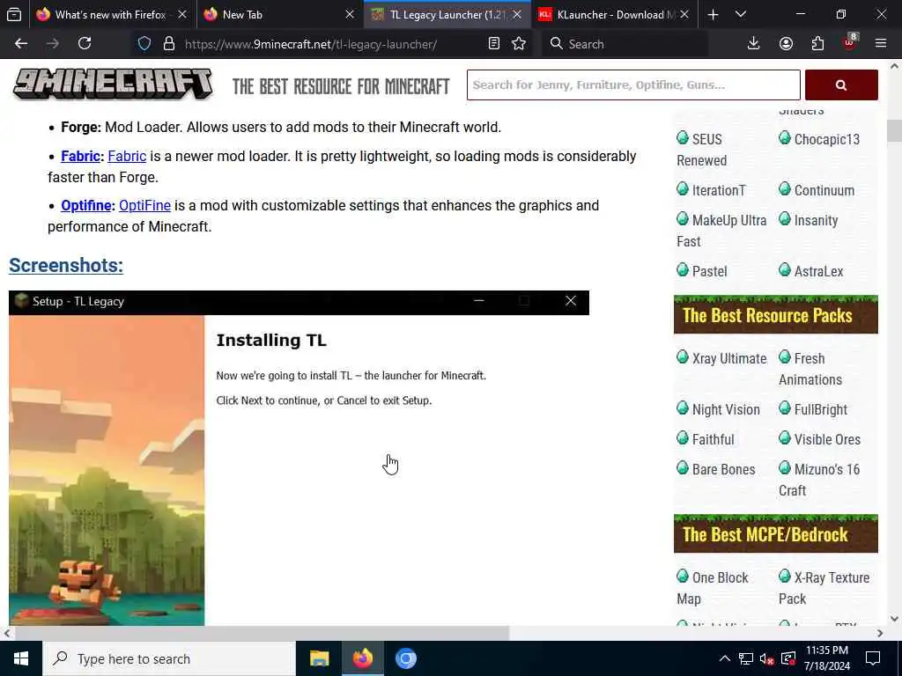Open Firefox application hamburger menu
Image resolution: width=902 pixels, height=676 pixels.
coord(881,44)
